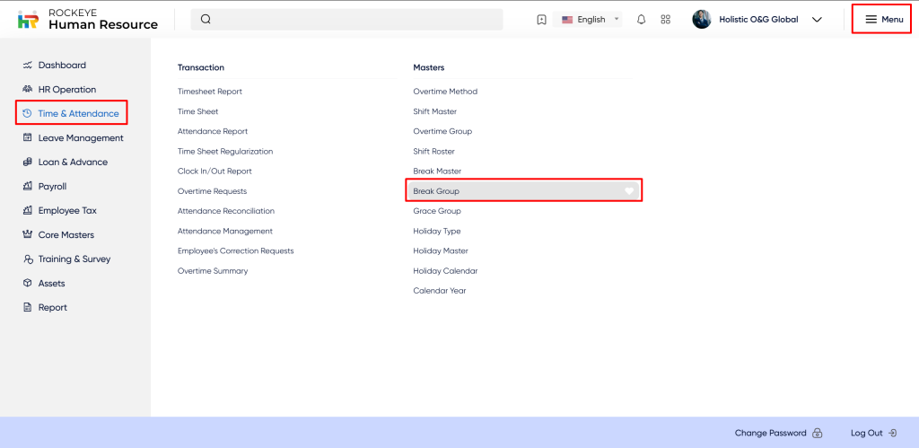Expand the Holistic O&G Global account chevron
919x448 pixels.
click(x=817, y=20)
